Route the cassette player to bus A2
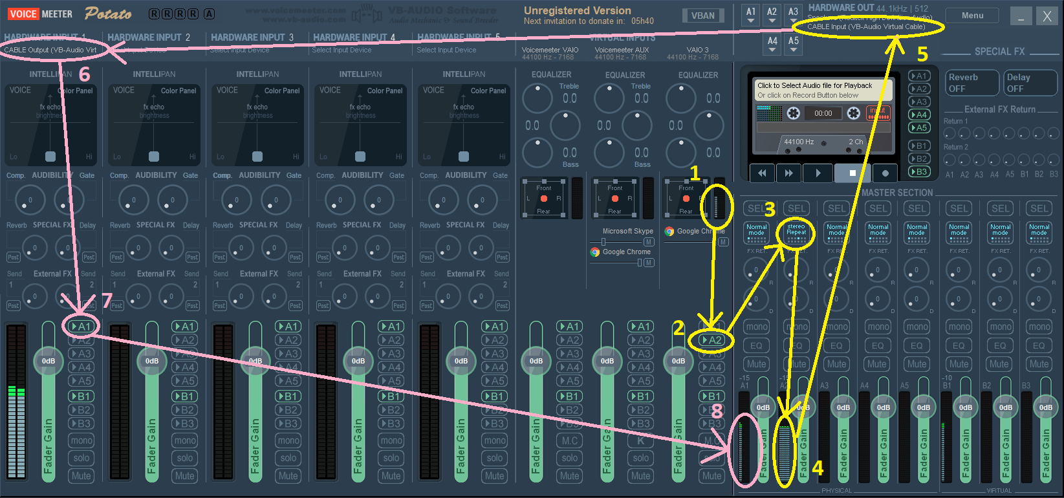Viewport: 1064px width, 498px height. 919,89
